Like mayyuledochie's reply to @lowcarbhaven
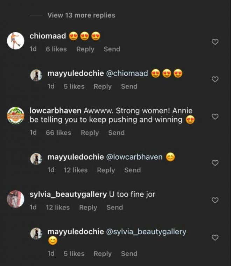Image resolution: width=231 pixels, height=266 pixels. tap(215, 163)
